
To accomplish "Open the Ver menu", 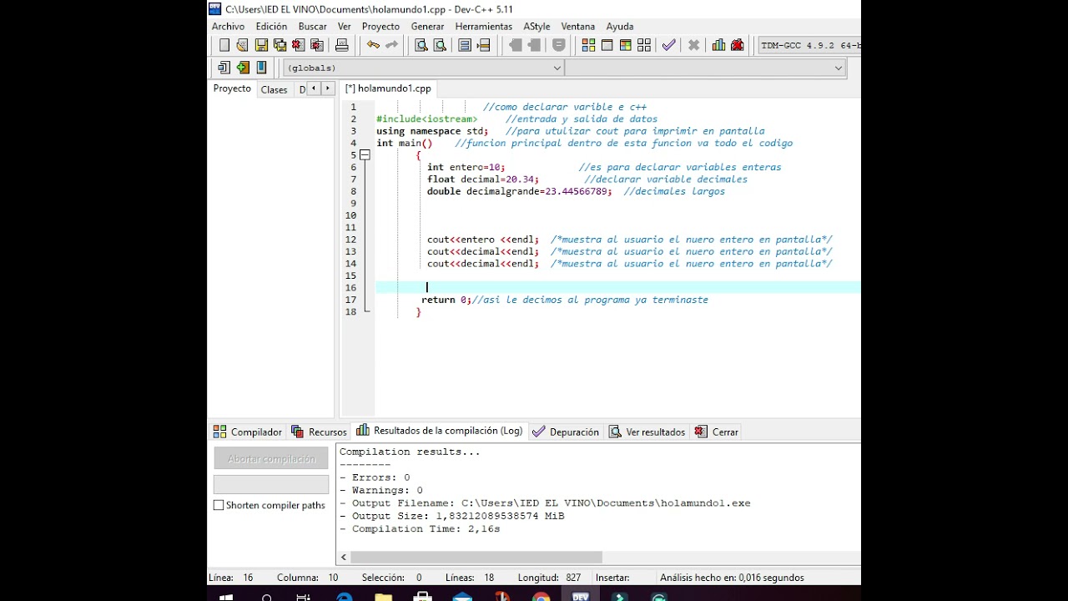I will pyautogui.click(x=344, y=26).
